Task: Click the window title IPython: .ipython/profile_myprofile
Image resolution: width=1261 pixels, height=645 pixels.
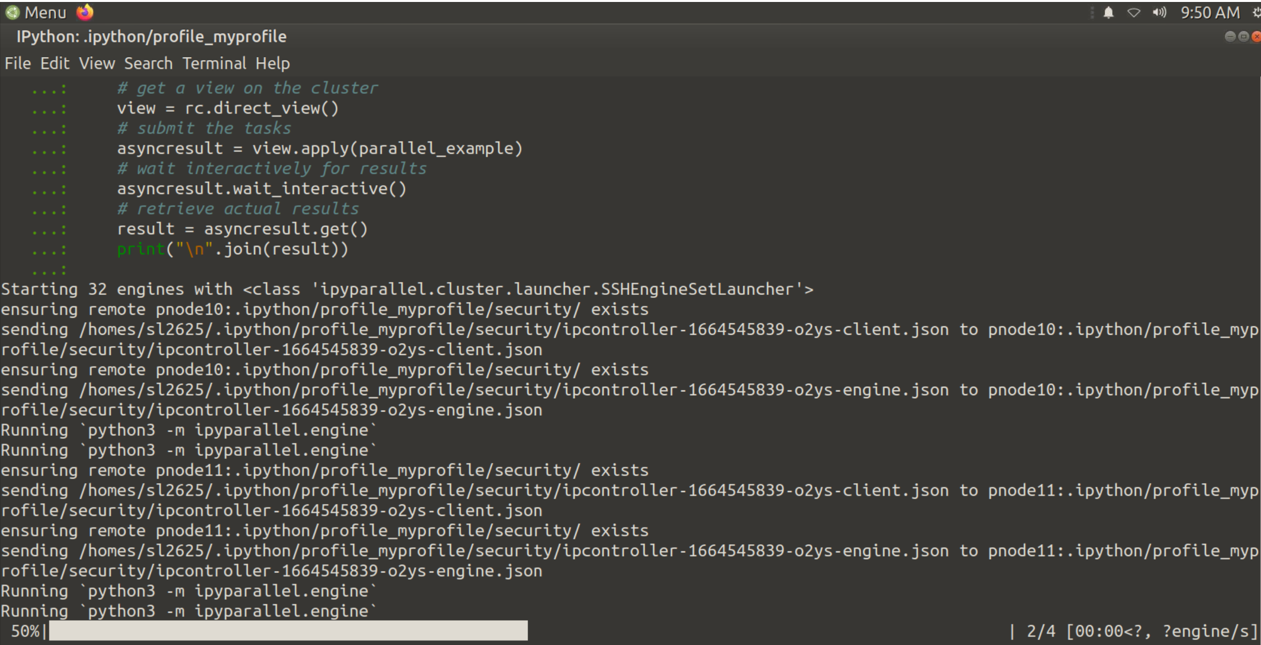Action: pos(151,37)
